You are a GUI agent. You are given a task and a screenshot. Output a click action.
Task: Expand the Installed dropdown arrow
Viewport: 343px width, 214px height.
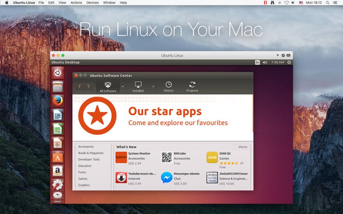tap(153, 87)
